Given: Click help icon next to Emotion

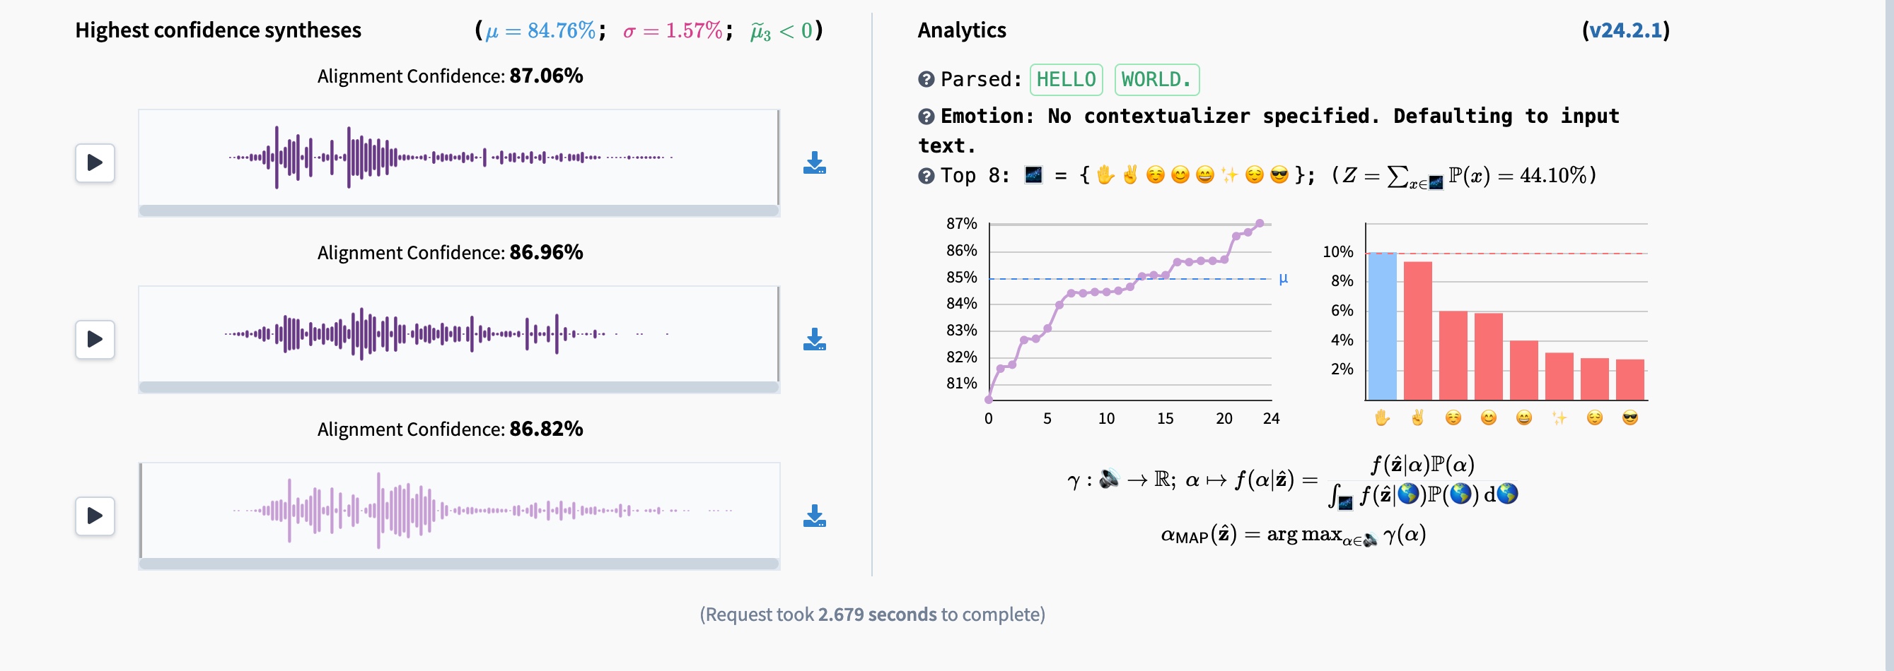Looking at the screenshot, I should (x=926, y=116).
